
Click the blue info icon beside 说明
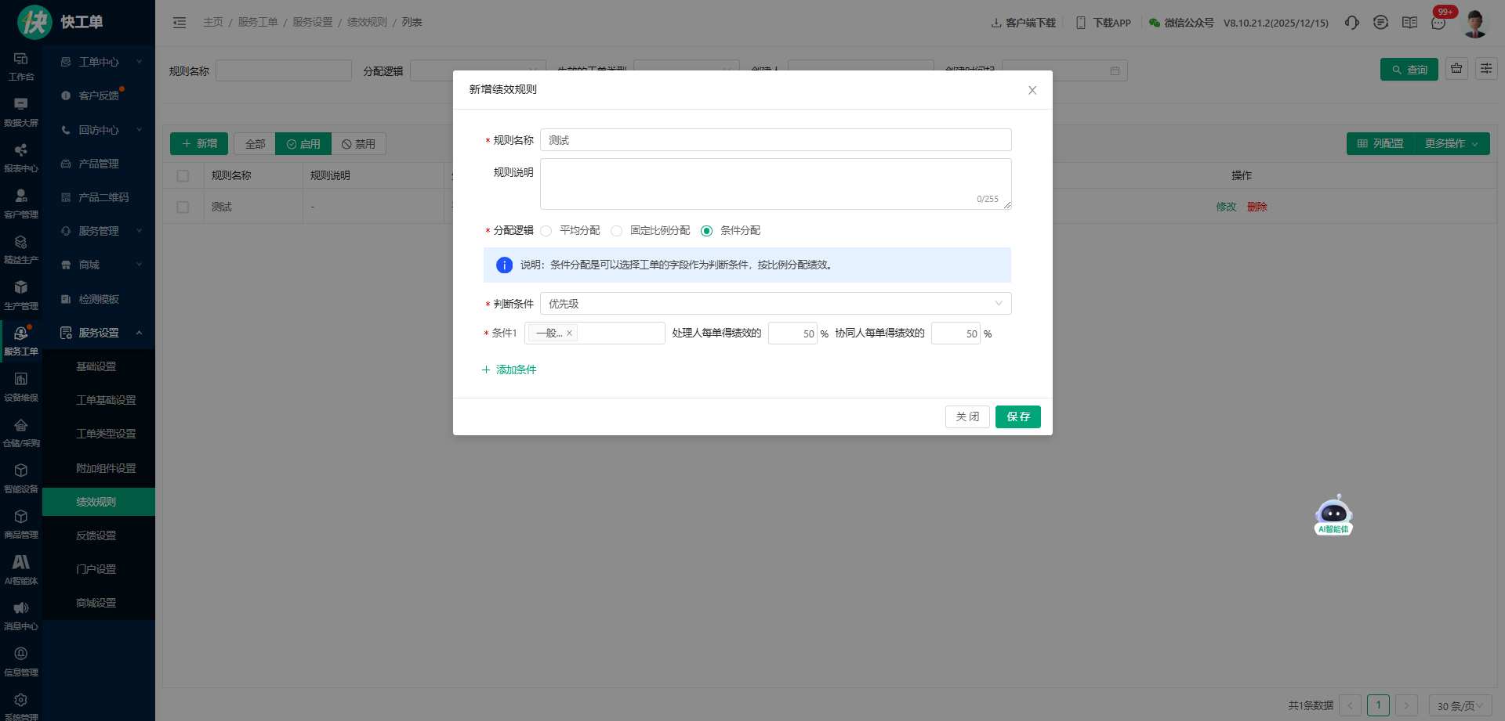point(504,265)
